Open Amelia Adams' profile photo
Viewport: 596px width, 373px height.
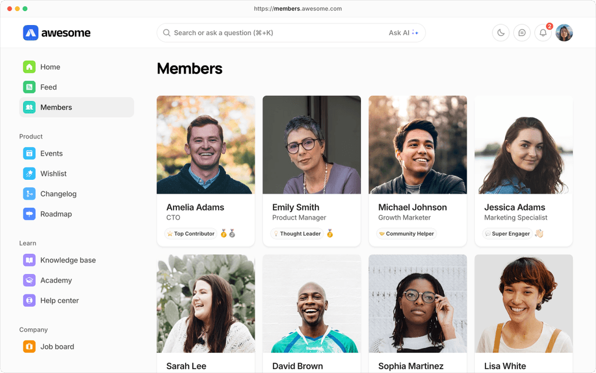click(x=205, y=145)
